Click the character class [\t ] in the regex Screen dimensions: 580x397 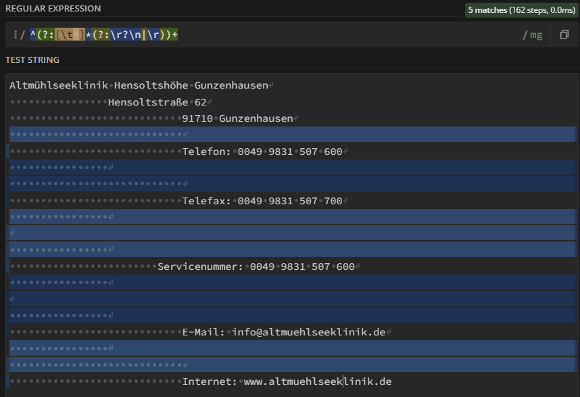click(x=70, y=34)
